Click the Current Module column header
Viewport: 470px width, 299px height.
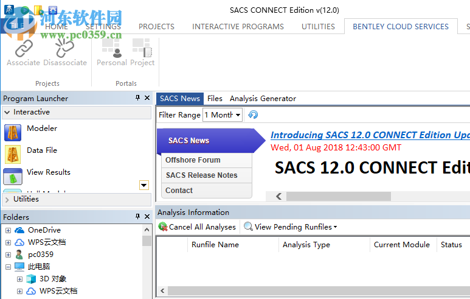click(404, 245)
